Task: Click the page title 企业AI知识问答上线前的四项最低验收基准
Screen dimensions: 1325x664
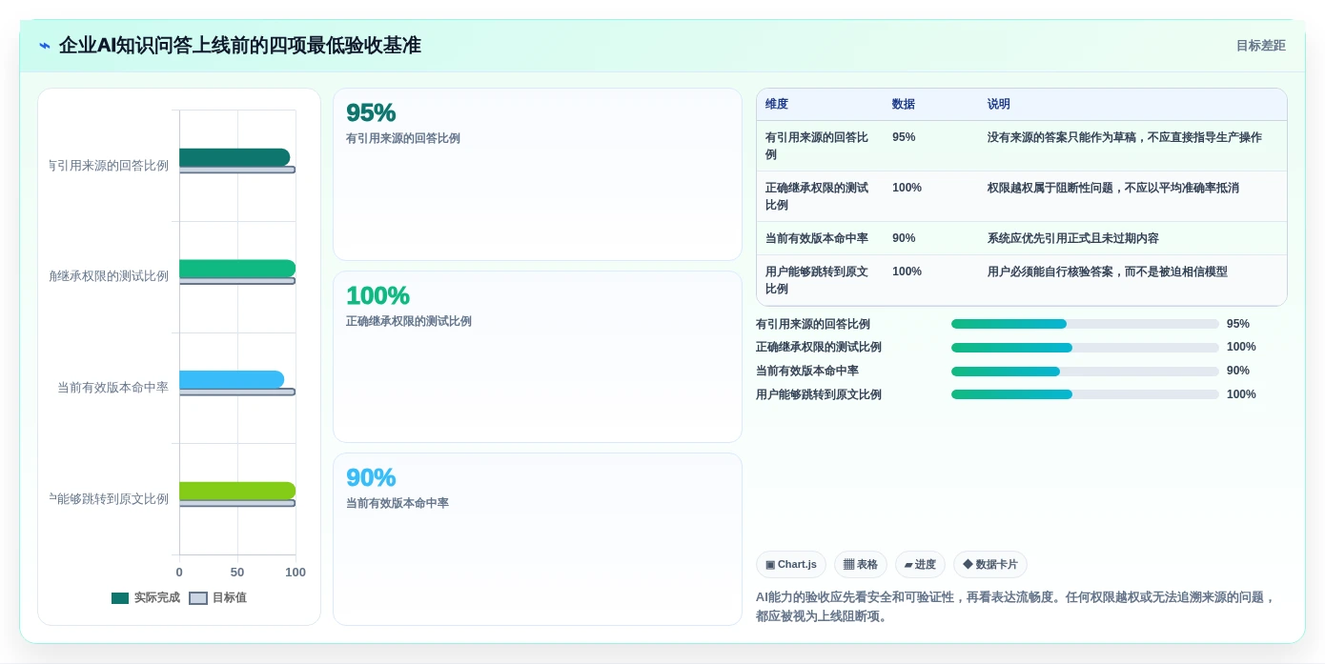Action: tap(240, 46)
